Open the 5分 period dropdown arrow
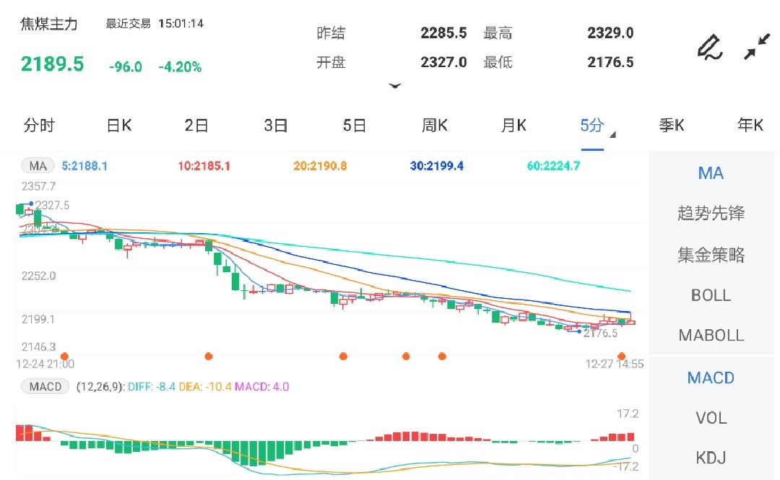780x480 pixels. tap(612, 135)
